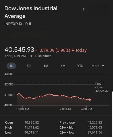Viewport: 113px width, 137px height.
Task: Switch to the 5D chart range
Action: pyautogui.click(x=29, y=66)
